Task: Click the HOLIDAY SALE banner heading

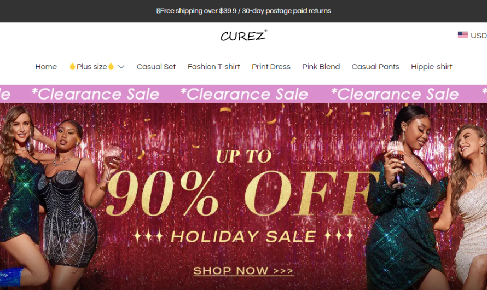Action: click(x=243, y=236)
